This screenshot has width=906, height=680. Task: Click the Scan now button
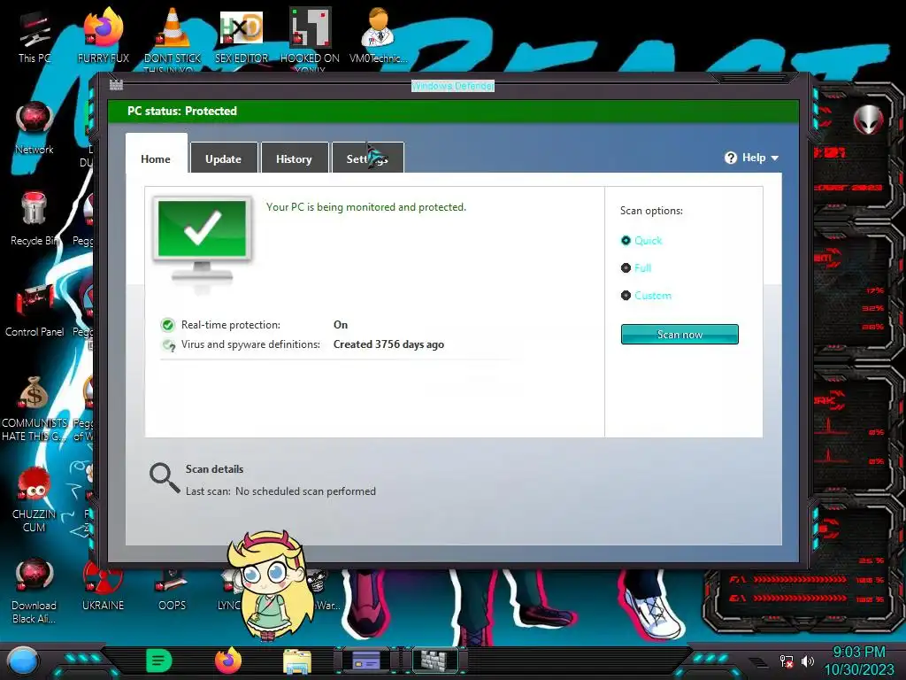[679, 334]
